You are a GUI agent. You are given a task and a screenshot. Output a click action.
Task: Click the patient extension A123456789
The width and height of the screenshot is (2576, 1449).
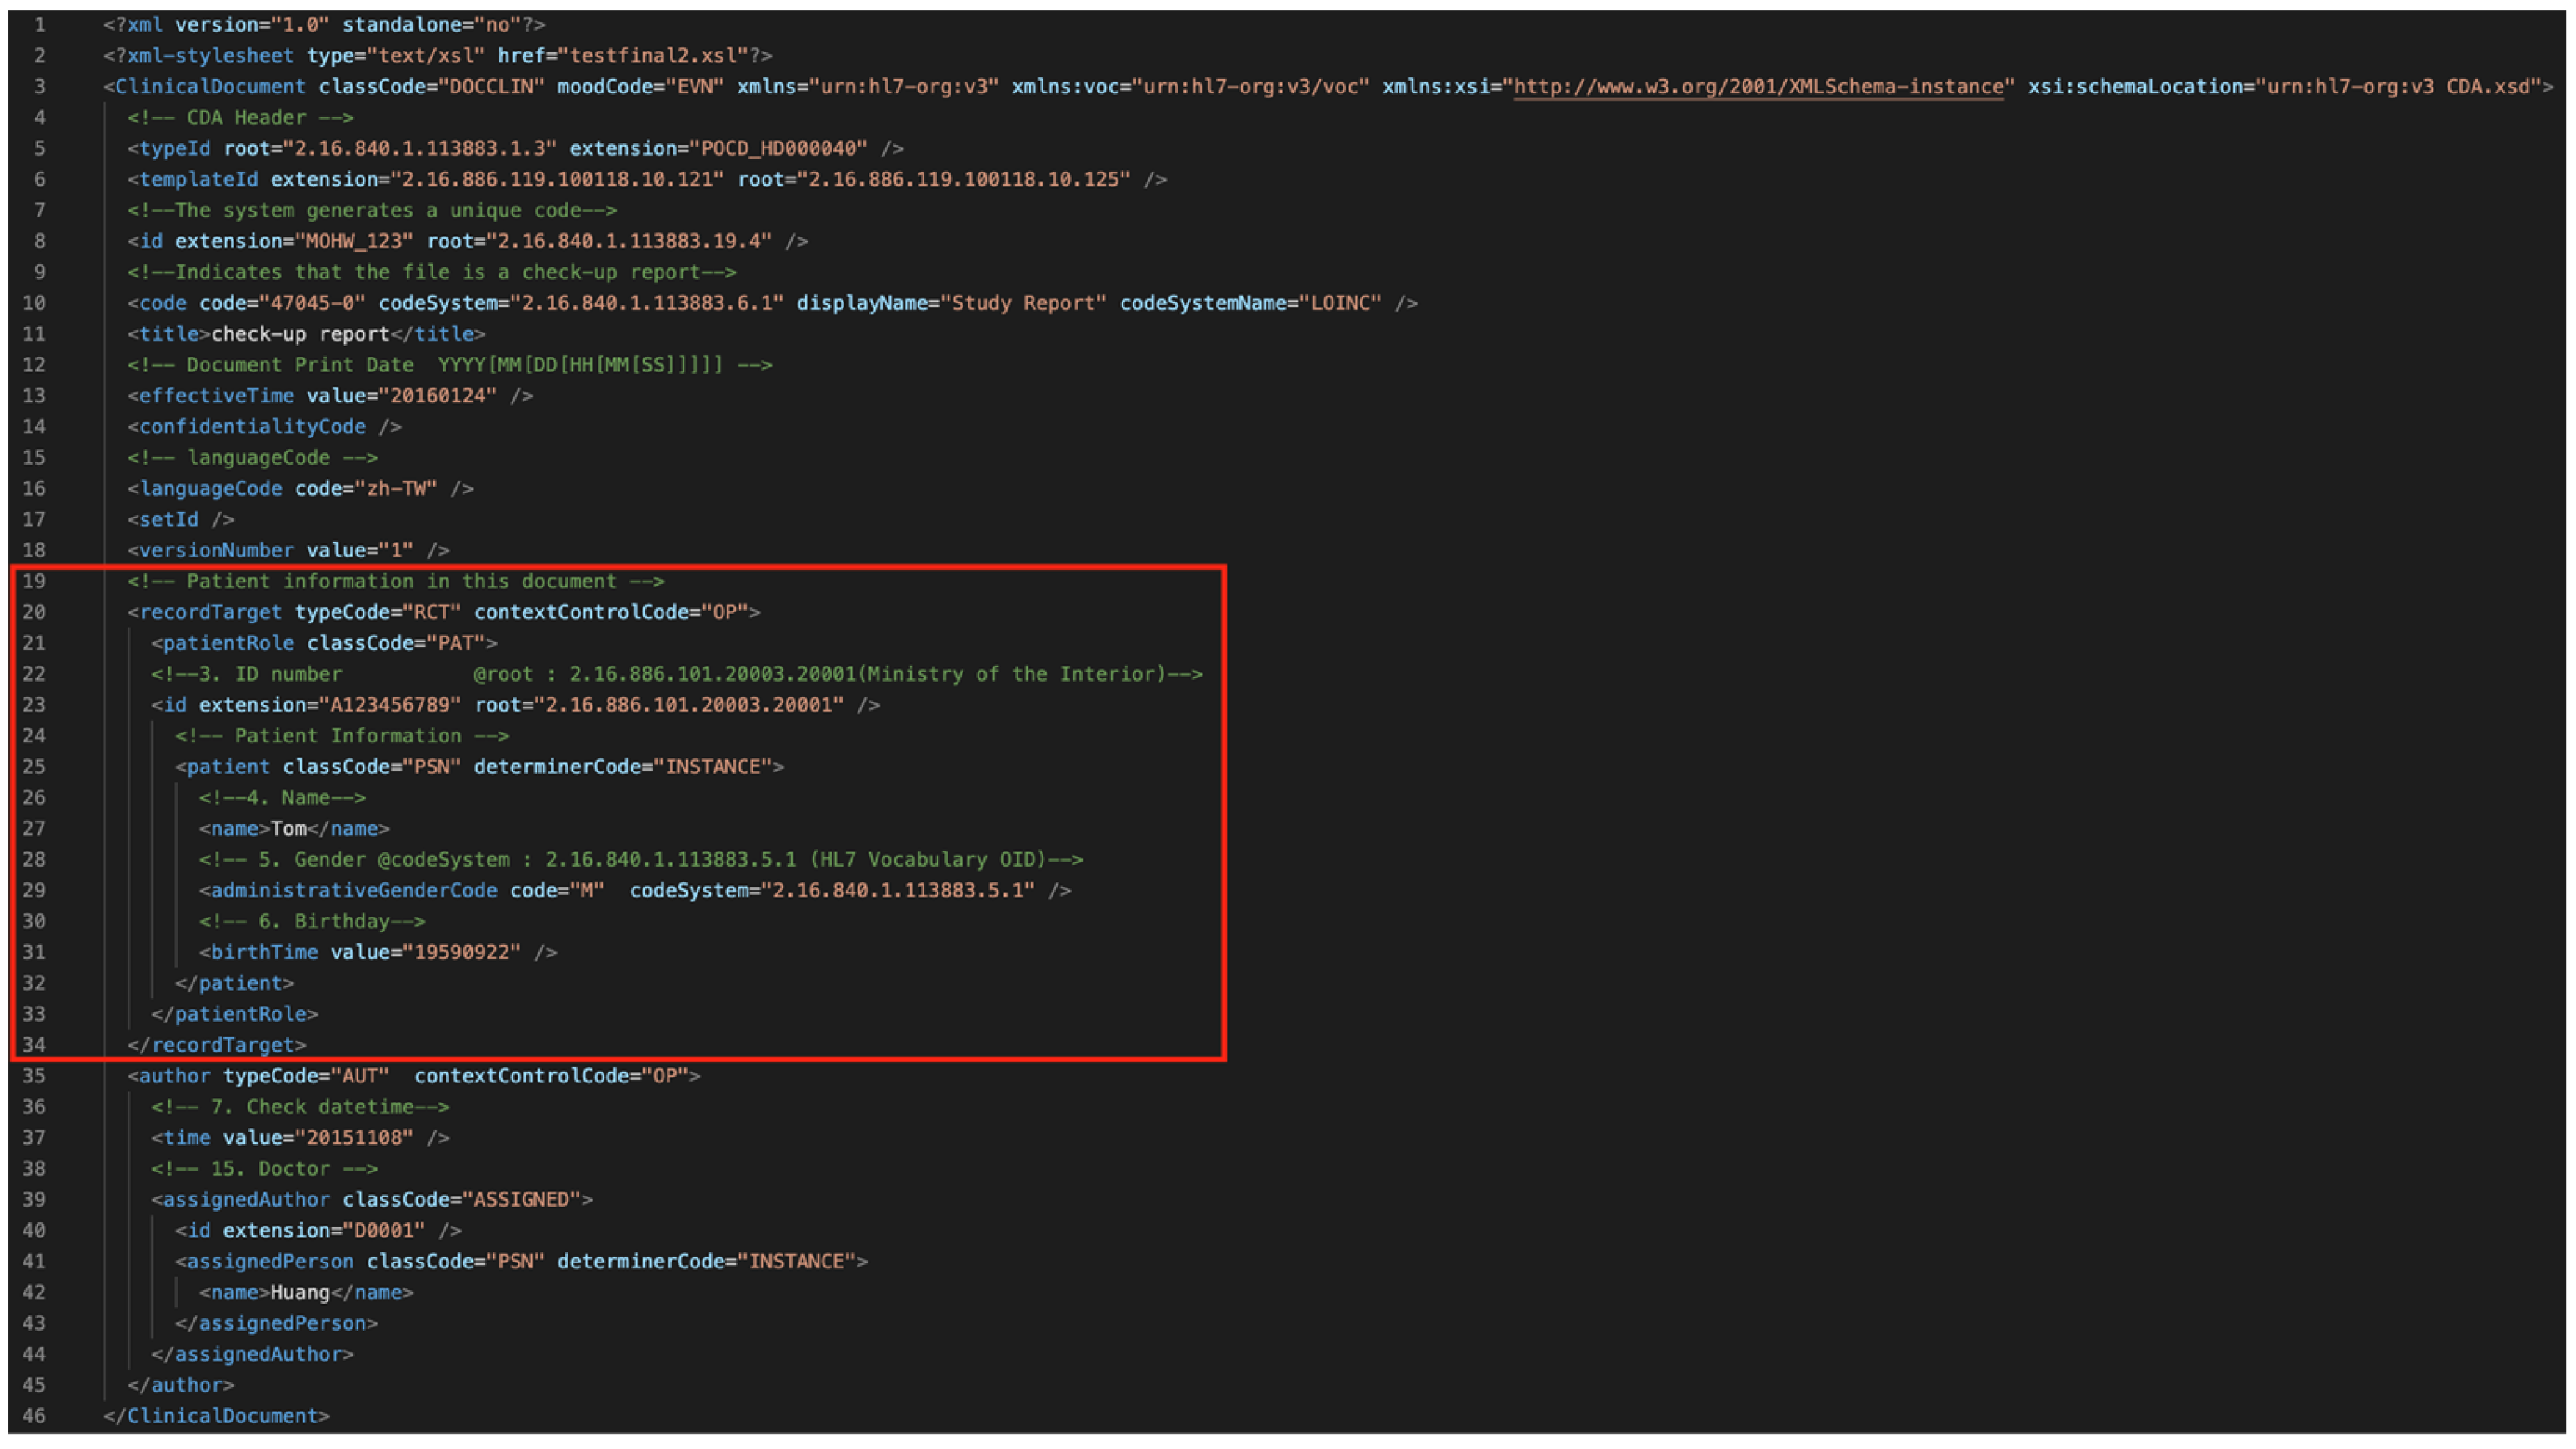click(389, 705)
